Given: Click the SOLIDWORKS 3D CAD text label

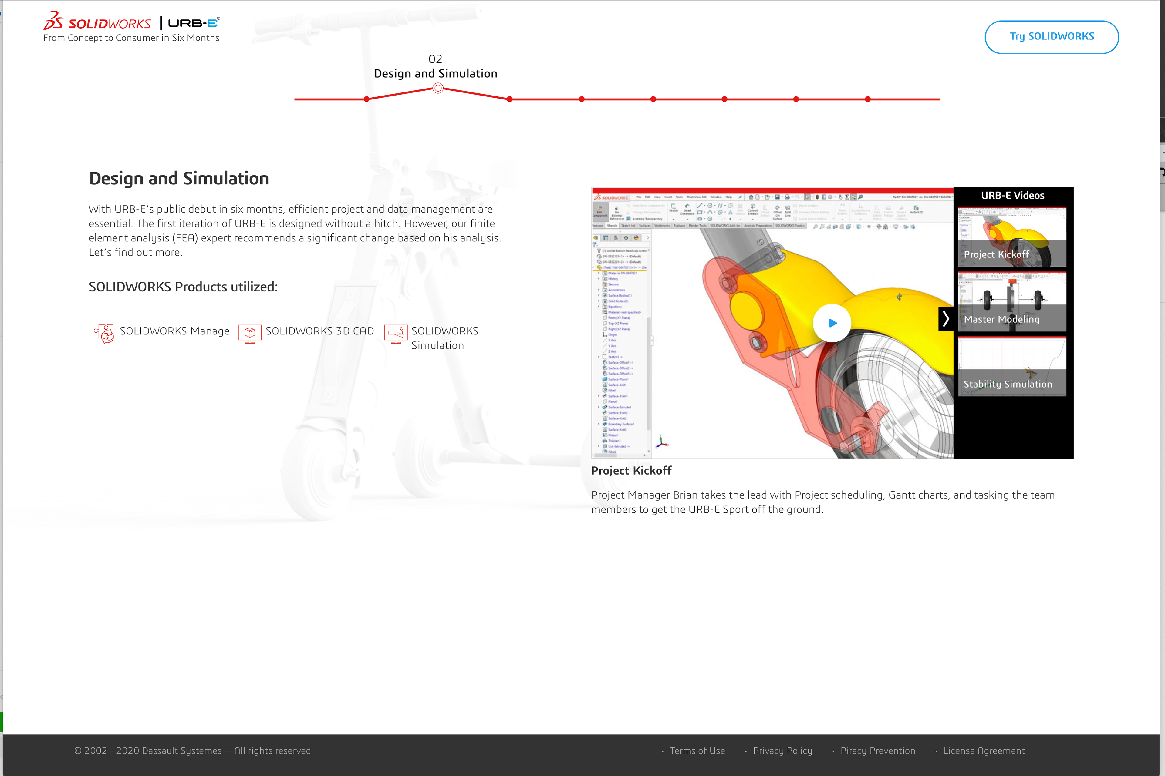Looking at the screenshot, I should click(x=320, y=331).
